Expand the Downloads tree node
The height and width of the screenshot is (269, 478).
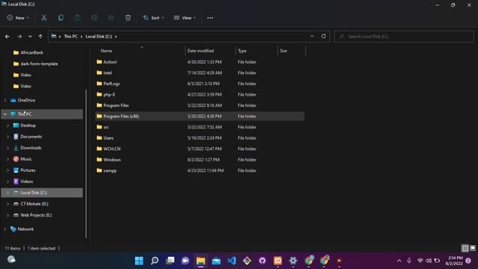[x=8, y=148]
